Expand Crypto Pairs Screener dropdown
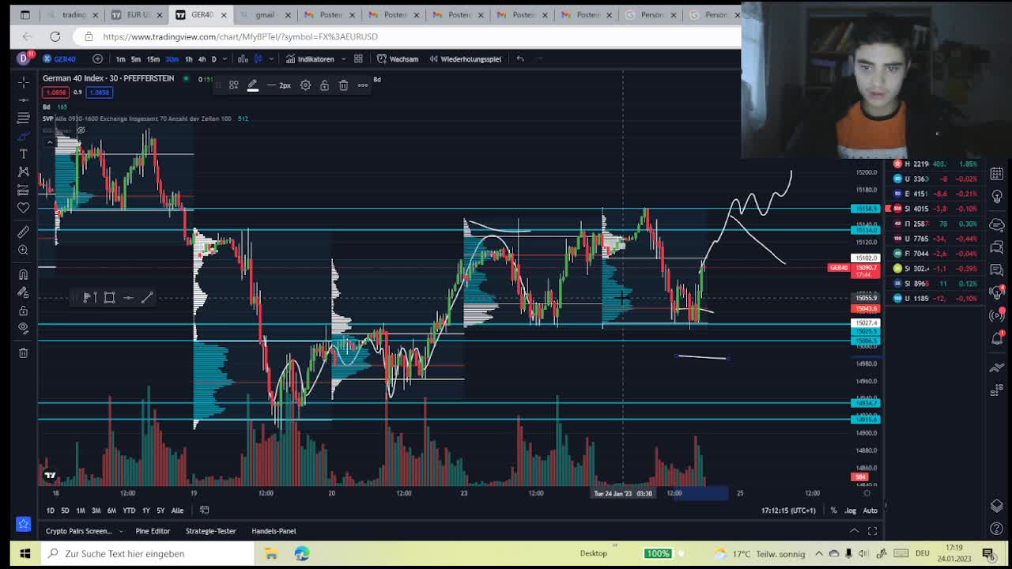Image resolution: width=1012 pixels, height=569 pixels. (119, 531)
